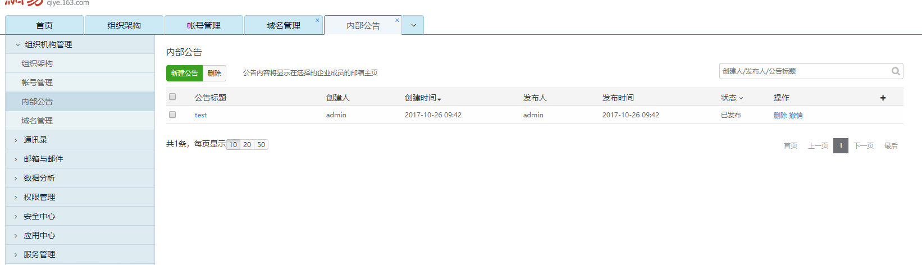Click the 新建公告 button
Image resolution: width=922 pixels, height=265 pixels.
tap(184, 73)
